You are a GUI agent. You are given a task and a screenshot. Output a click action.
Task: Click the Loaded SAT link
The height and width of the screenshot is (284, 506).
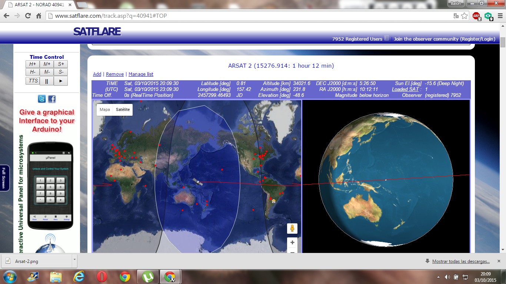(405, 89)
